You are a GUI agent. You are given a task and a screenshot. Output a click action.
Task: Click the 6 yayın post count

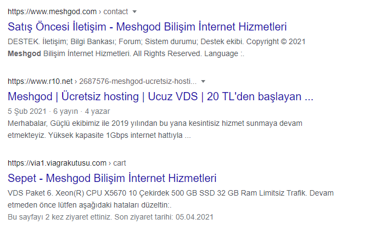pyautogui.click(x=65, y=111)
